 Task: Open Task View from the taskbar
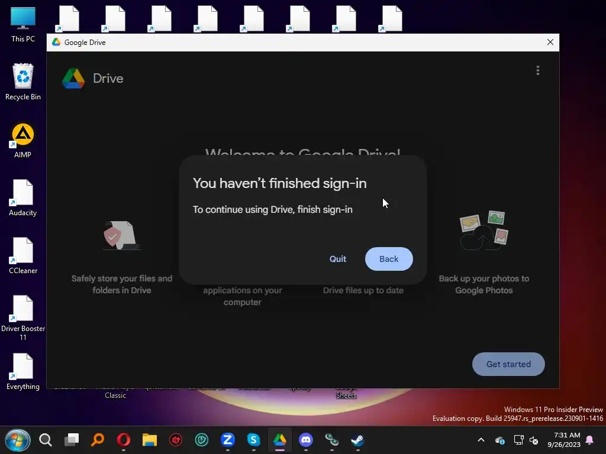pyautogui.click(x=72, y=440)
